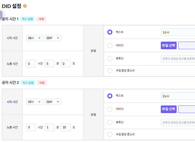Open the 00분 dropdown in 공지 시간 2

(x=53, y=102)
